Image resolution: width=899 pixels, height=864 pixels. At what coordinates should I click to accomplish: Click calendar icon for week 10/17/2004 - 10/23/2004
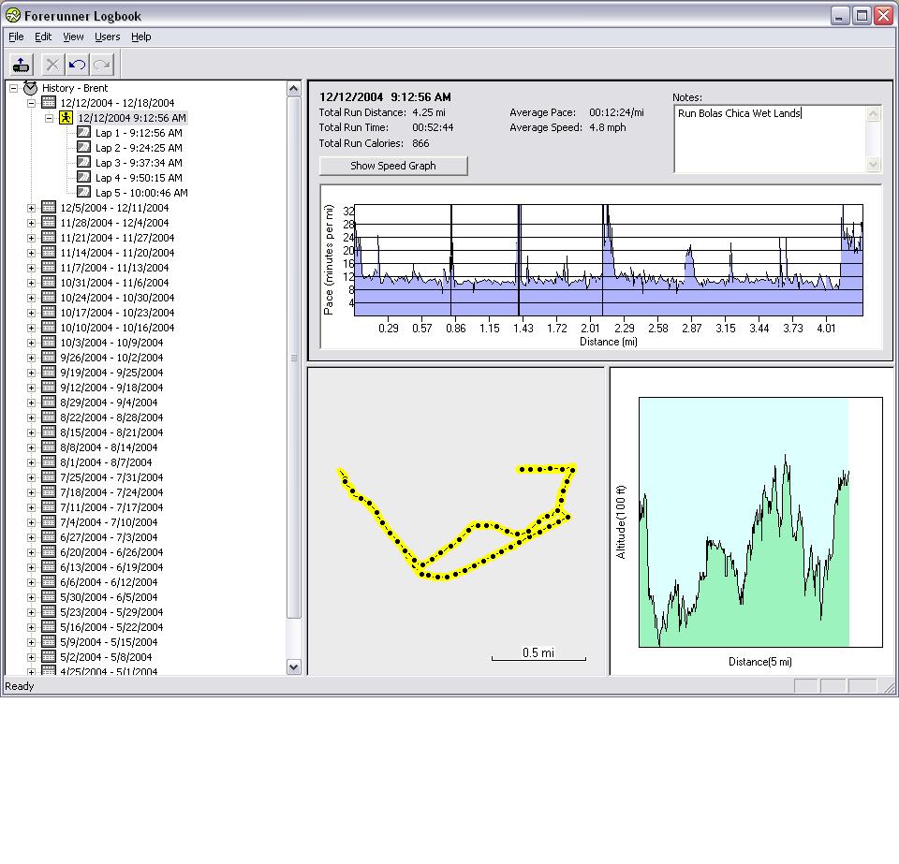point(49,313)
